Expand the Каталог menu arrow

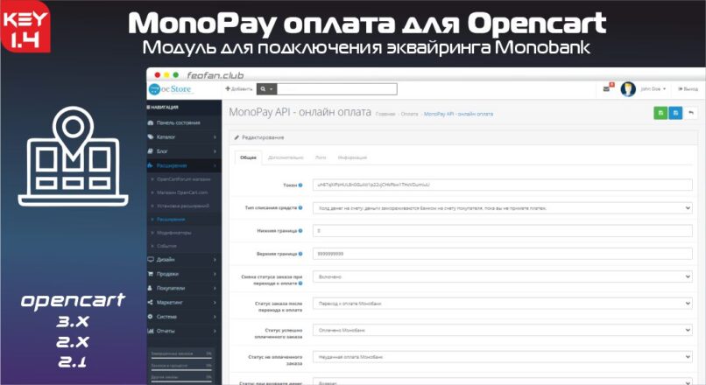coord(215,136)
